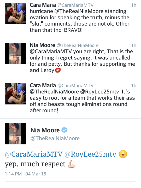Screen dimensions: 141x188
Task: Open Cara Maria's avatar in third tweet
Action: (15, 94)
